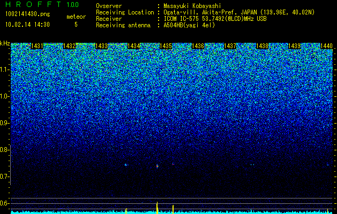This screenshot has width=337, height=214.
Task: Click the cyan meteor echo below 1434
Action: click(126, 165)
